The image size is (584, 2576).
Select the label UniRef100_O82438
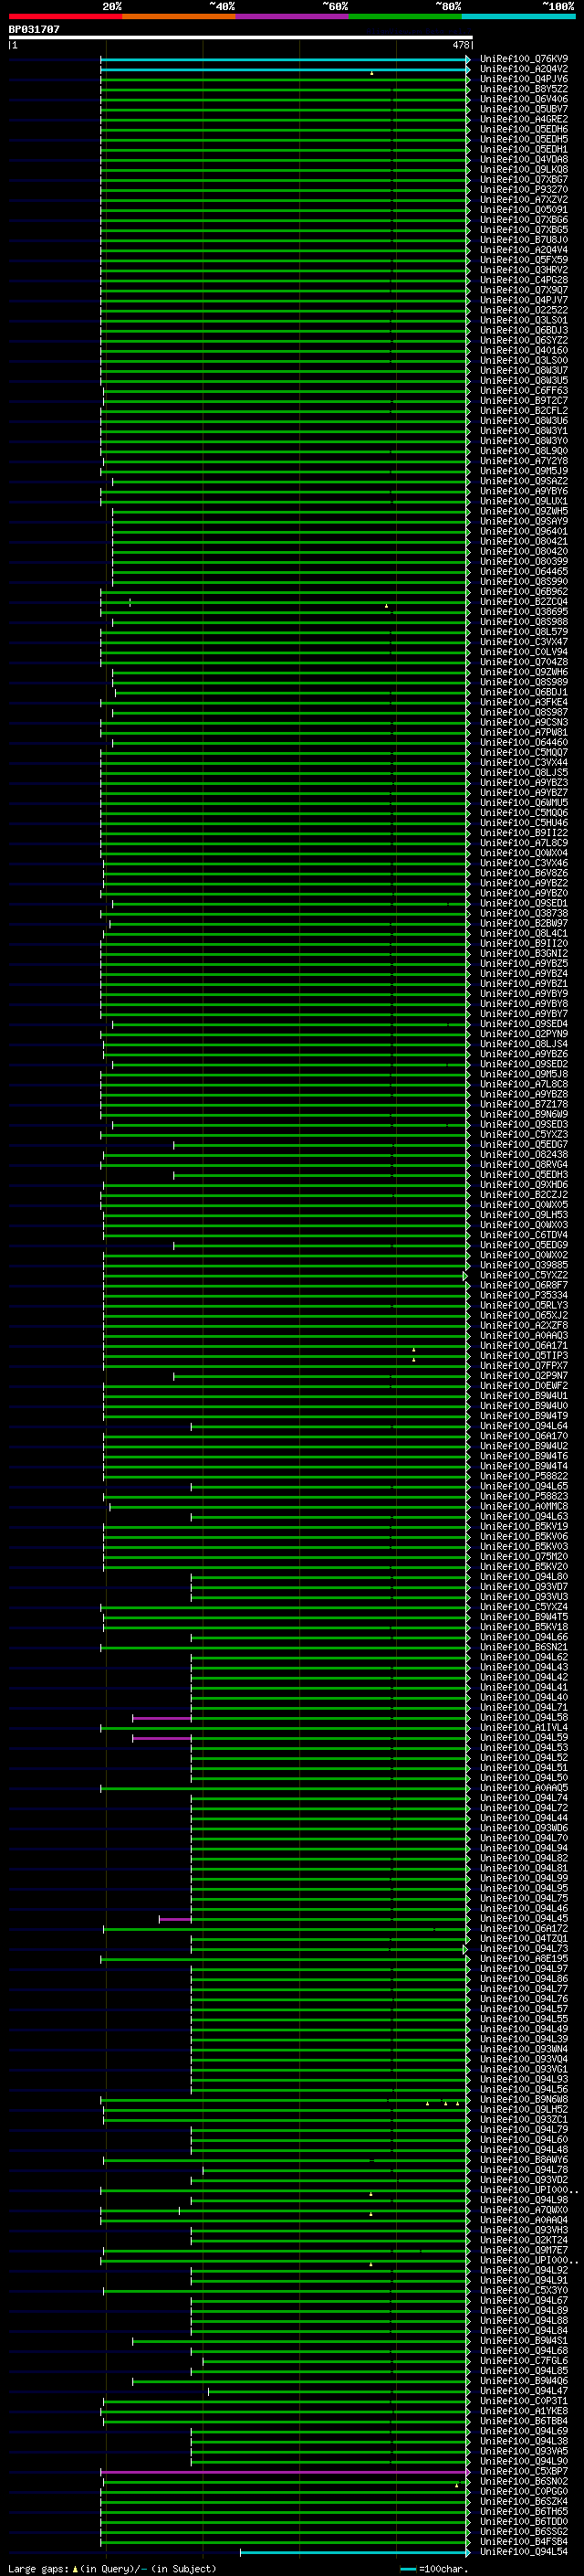(x=524, y=1155)
